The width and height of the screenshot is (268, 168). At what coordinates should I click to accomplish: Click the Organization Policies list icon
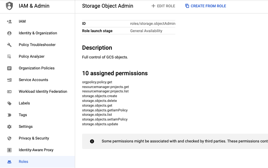point(10,68)
